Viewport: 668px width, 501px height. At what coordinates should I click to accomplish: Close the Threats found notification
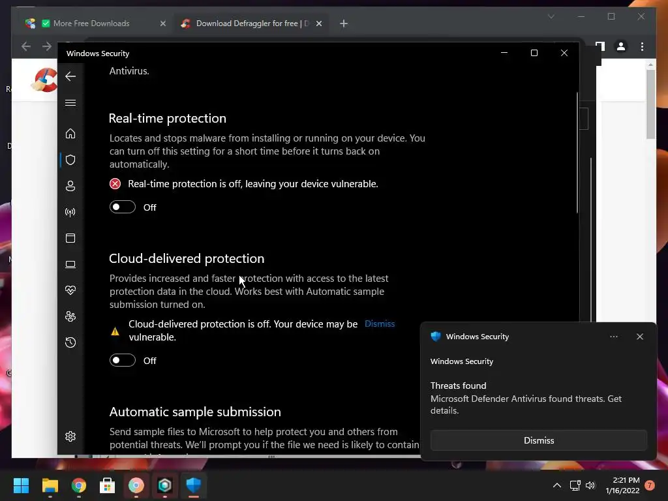639,337
